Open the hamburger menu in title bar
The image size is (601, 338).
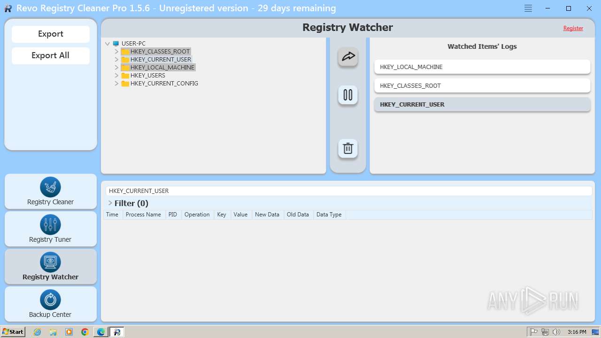pyautogui.click(x=528, y=8)
